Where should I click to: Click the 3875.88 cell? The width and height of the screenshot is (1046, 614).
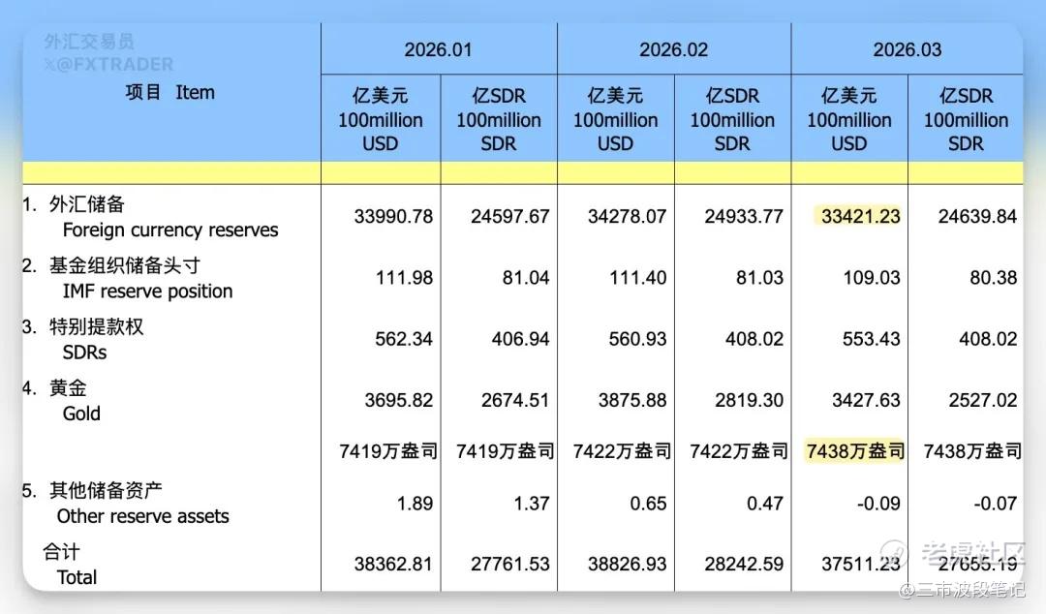click(x=631, y=400)
